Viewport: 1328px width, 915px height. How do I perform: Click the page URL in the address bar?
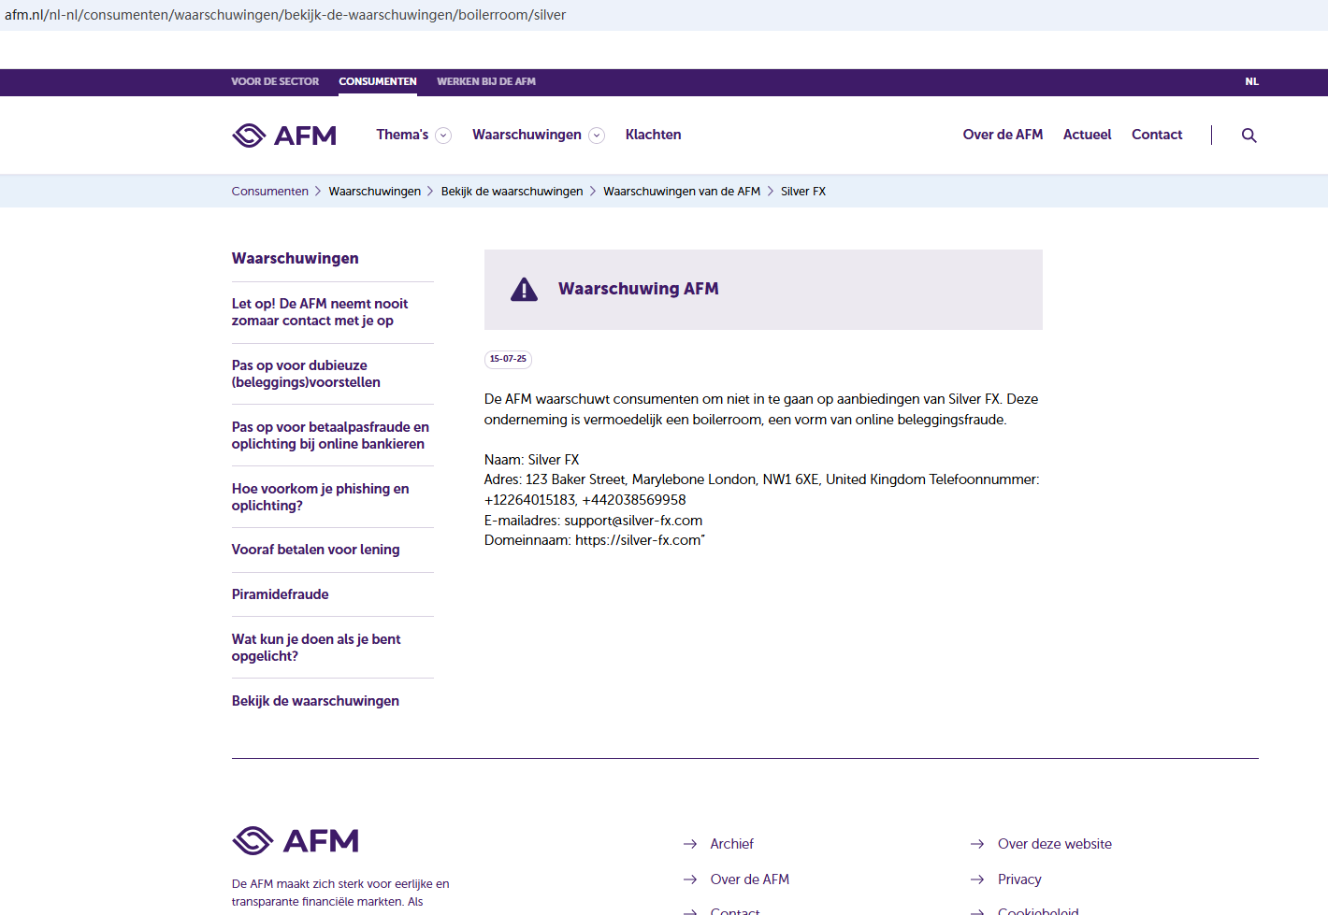click(x=285, y=15)
